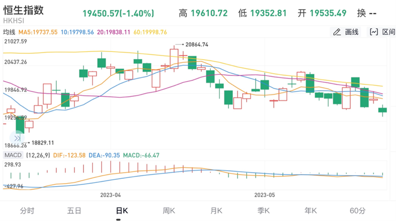Click the open value 19535.49

pyautogui.click(x=328, y=13)
